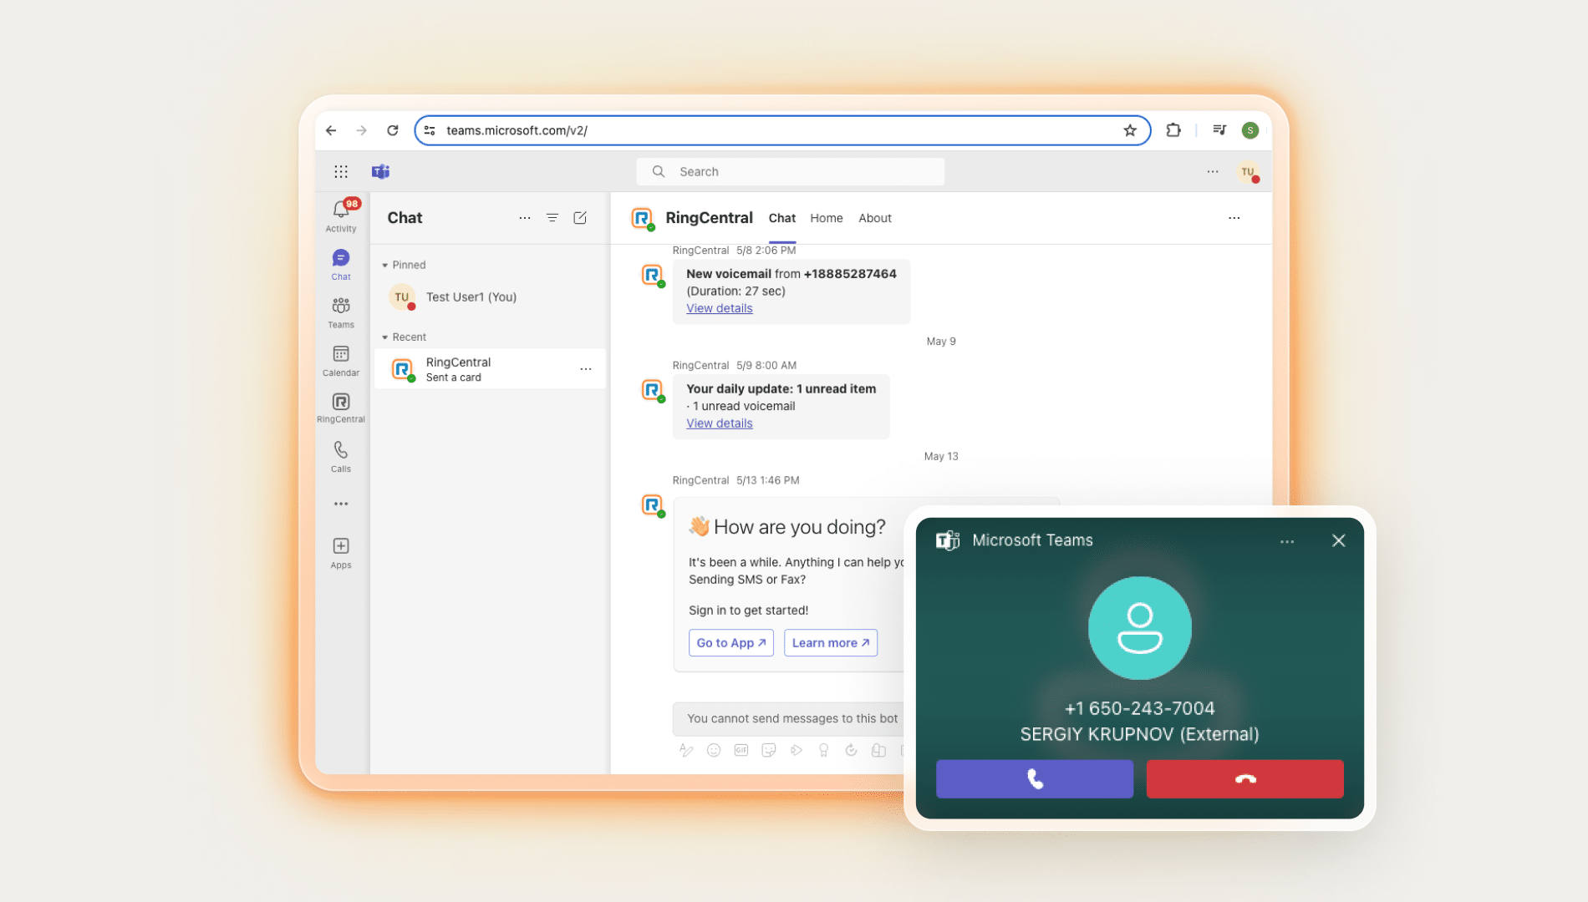Switch to the About tab of RingCentral
The height and width of the screenshot is (902, 1588).
pos(874,218)
